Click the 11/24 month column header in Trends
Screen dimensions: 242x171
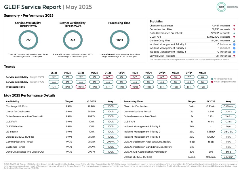click(135, 73)
